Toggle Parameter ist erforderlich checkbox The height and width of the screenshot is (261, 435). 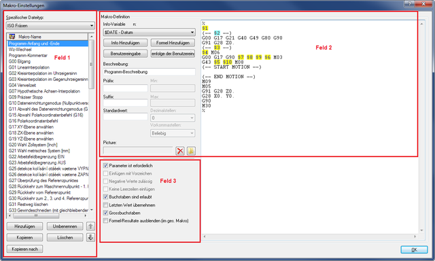(105, 166)
